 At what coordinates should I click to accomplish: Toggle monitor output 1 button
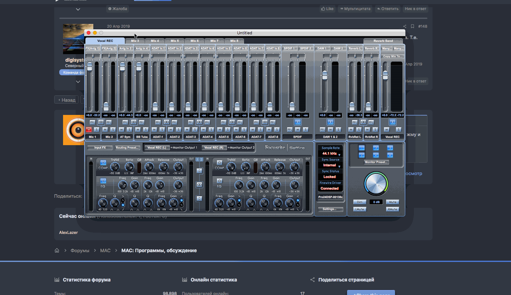362,148
